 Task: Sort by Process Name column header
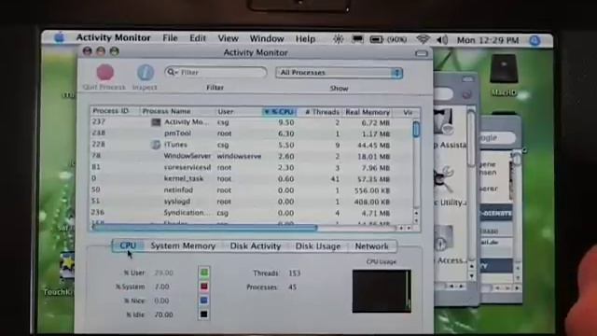point(178,111)
